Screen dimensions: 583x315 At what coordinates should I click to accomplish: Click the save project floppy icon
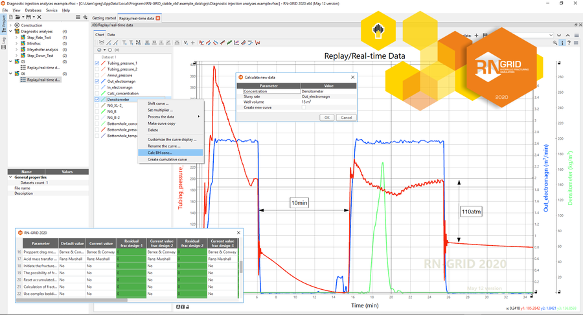click(27, 17)
